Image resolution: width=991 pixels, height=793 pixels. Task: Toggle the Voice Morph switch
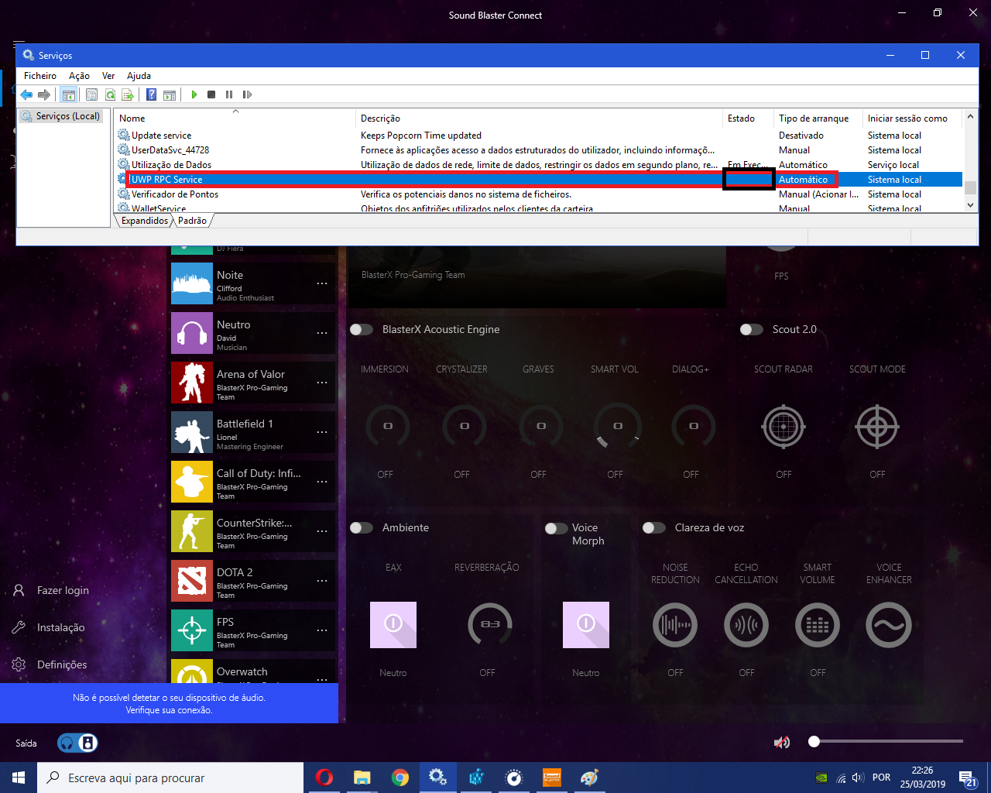coord(557,528)
